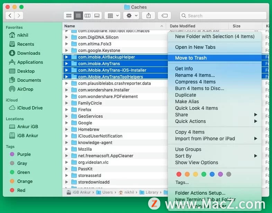Image resolution: width=272 pixels, height=213 pixels.
Task: Expand the com.wondershare.Installer folder
Action: 66,90
